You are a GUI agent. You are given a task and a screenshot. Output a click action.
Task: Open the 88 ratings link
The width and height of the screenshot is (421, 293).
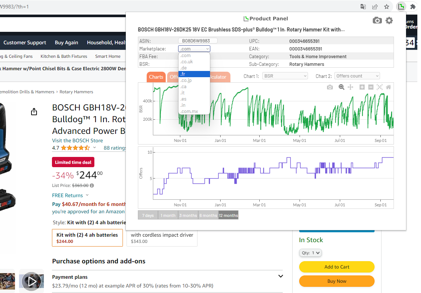114,148
